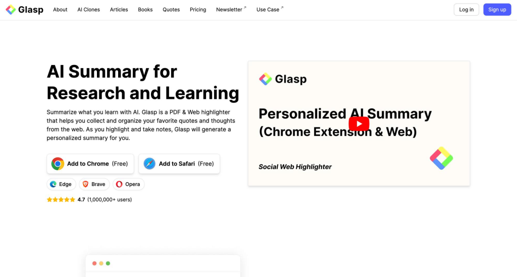Click the Opera browser icon
The image size is (517, 277).
click(119, 184)
